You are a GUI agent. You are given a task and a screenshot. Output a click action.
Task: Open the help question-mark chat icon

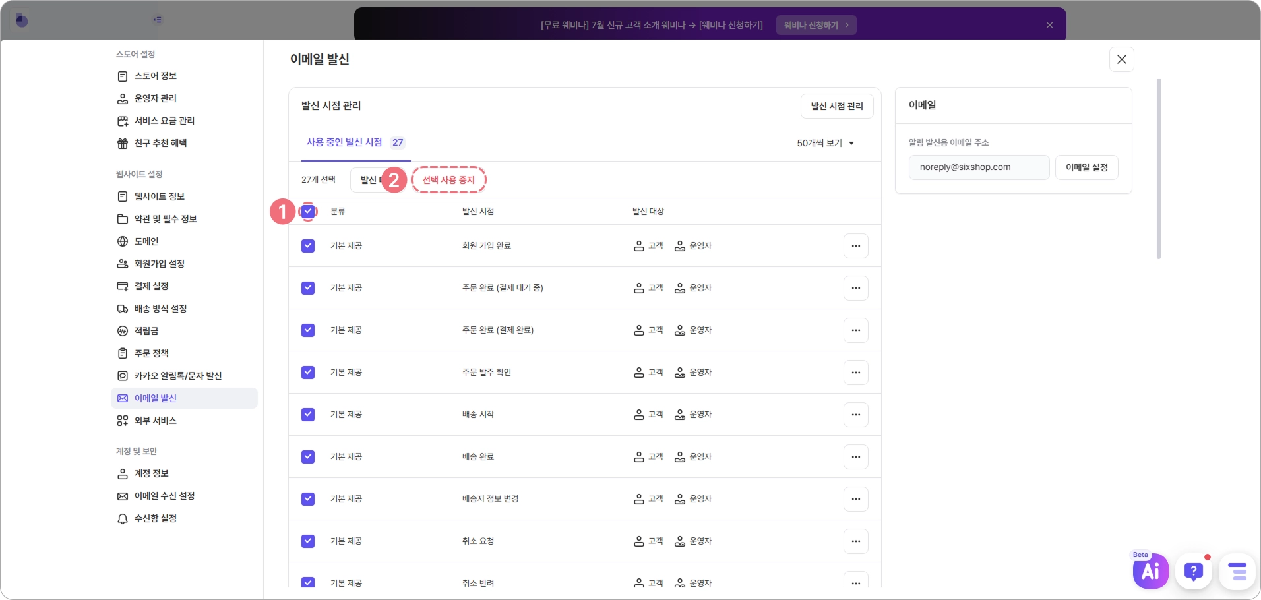coord(1194,571)
